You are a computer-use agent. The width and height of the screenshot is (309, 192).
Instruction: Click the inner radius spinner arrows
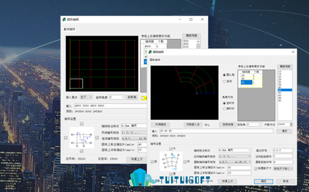pyautogui.click(x=291, y=125)
